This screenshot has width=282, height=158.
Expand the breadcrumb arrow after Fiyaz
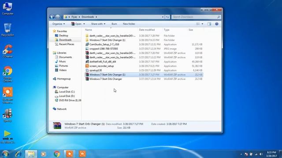tap(79, 17)
